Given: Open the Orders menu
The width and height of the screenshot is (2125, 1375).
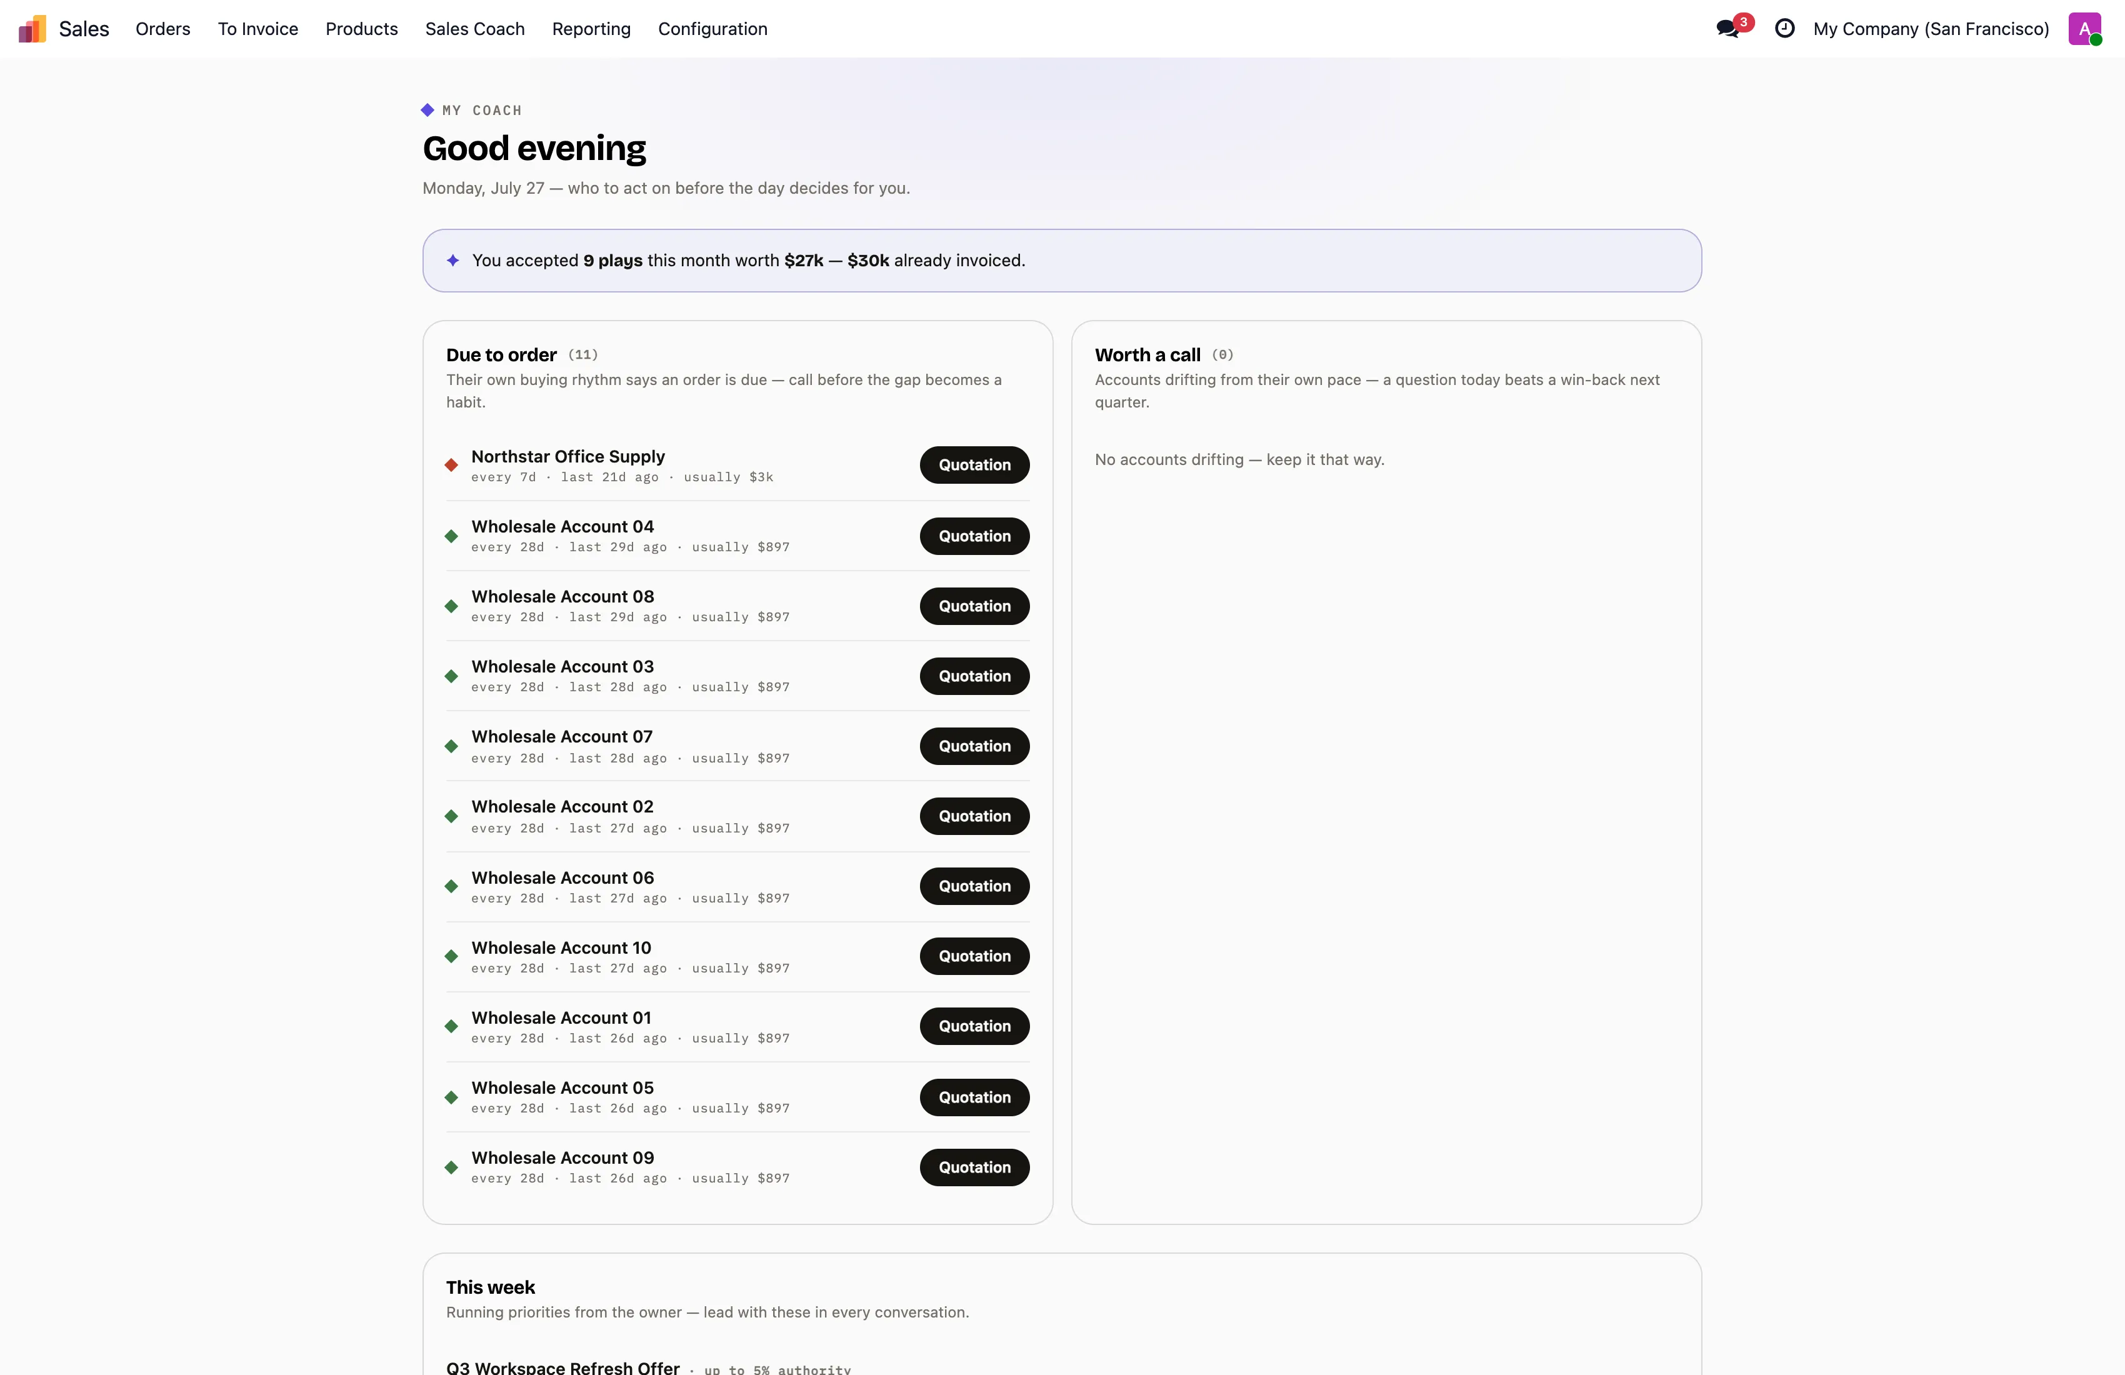Looking at the screenshot, I should coord(162,29).
